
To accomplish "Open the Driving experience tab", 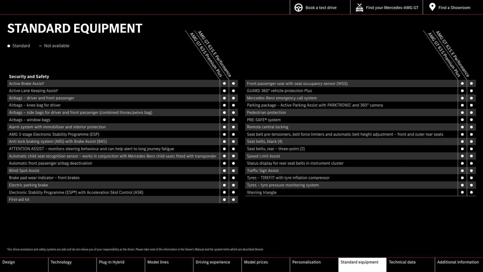I will (213, 262).
